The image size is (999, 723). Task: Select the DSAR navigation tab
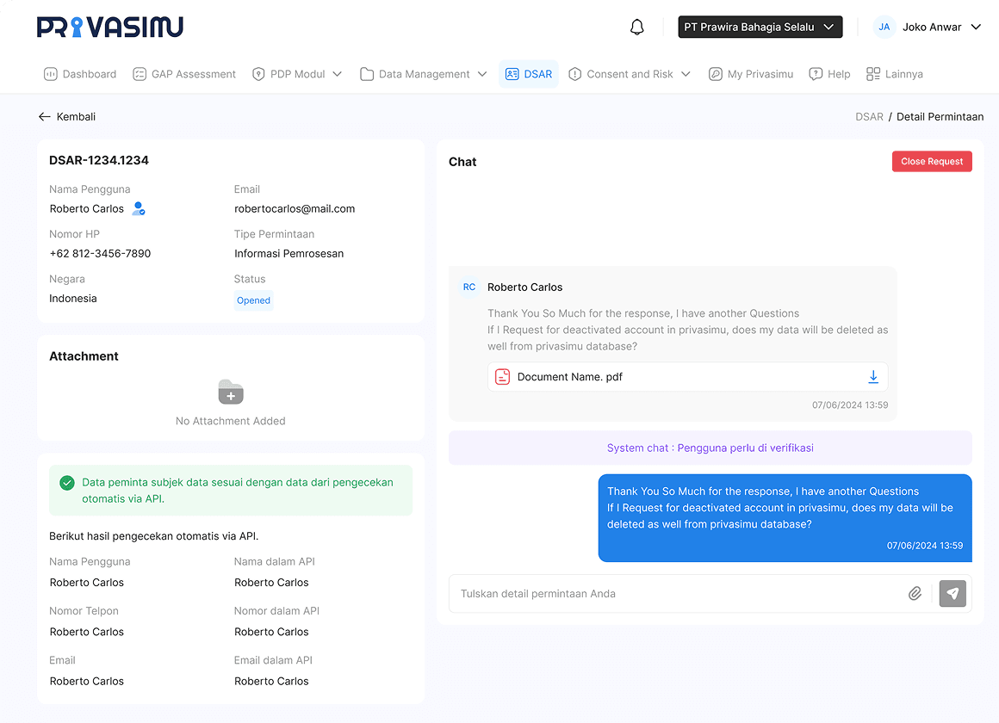(x=529, y=74)
